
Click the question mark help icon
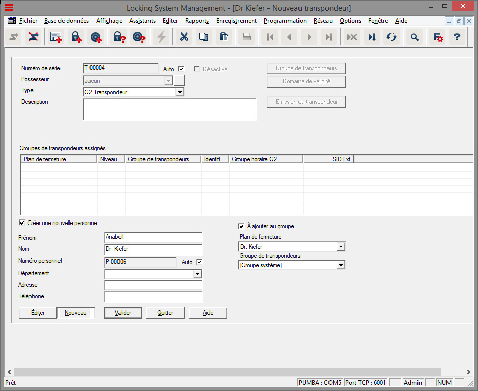pos(457,37)
